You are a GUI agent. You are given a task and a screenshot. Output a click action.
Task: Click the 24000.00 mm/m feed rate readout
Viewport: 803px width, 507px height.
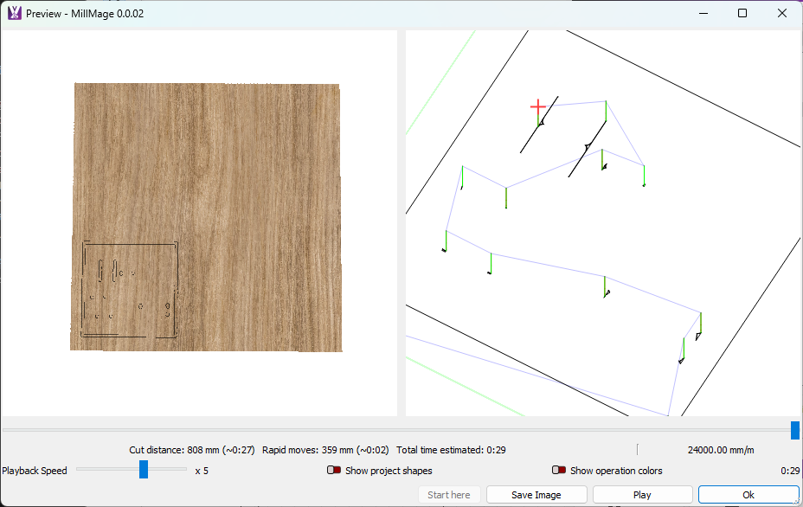(x=721, y=450)
